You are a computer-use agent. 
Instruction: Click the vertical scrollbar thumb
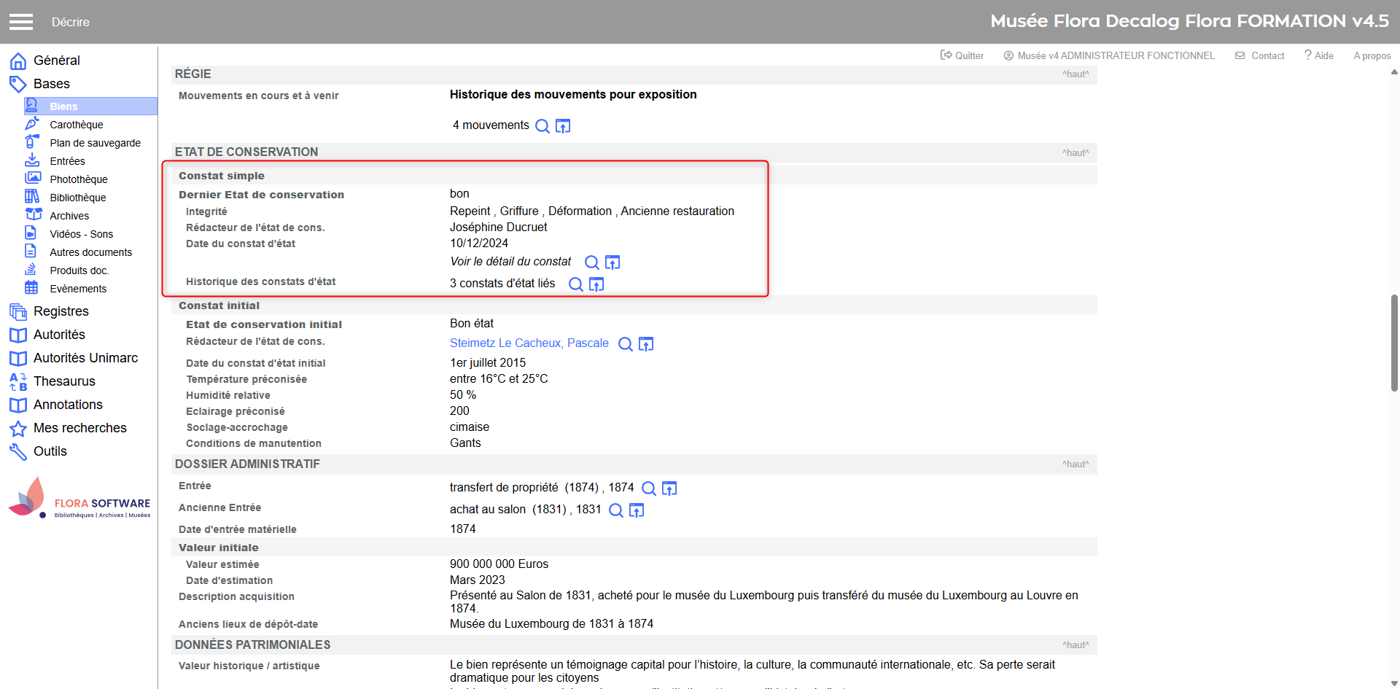tap(1394, 343)
